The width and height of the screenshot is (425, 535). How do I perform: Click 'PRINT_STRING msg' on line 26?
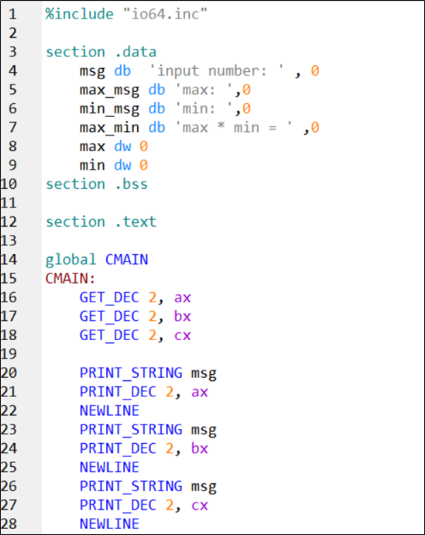point(148,486)
